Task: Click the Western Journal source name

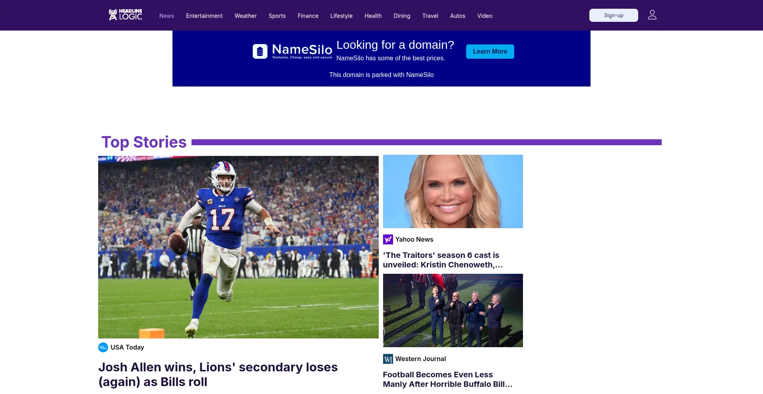Action: point(420,359)
